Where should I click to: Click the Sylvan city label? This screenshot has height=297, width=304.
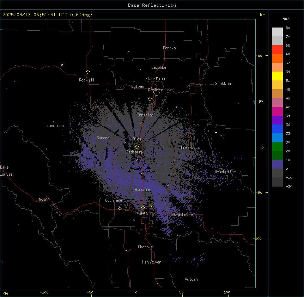[138, 86]
